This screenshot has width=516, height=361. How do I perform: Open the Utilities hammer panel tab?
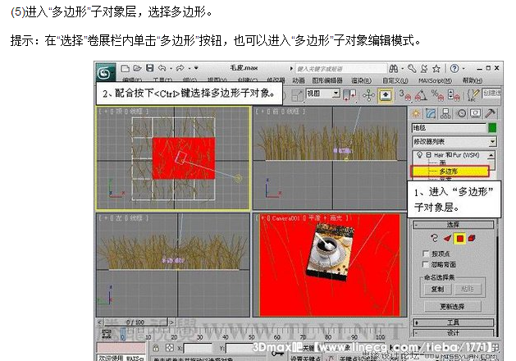pyautogui.click(x=491, y=113)
